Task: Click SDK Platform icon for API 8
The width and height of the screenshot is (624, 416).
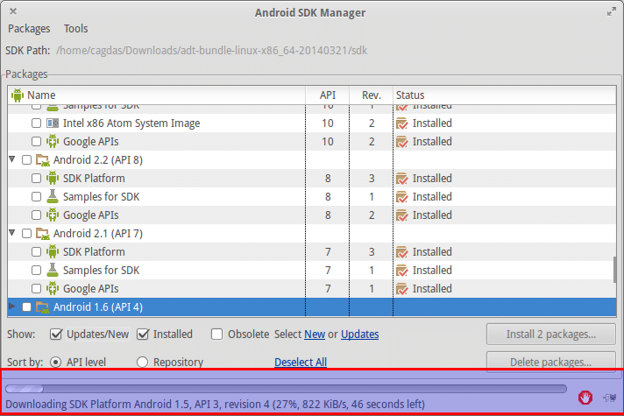Action: tap(52, 178)
